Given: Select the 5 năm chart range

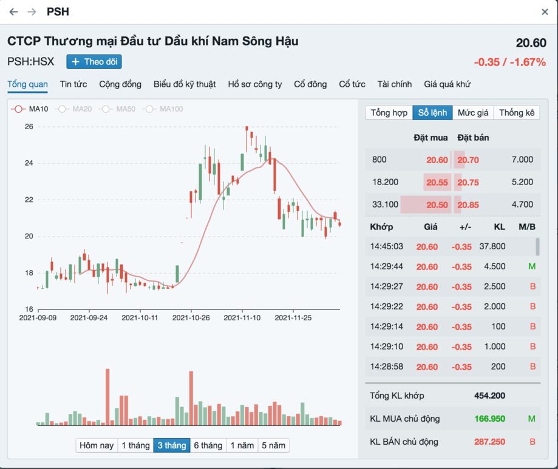Looking at the screenshot, I should click(x=273, y=445).
